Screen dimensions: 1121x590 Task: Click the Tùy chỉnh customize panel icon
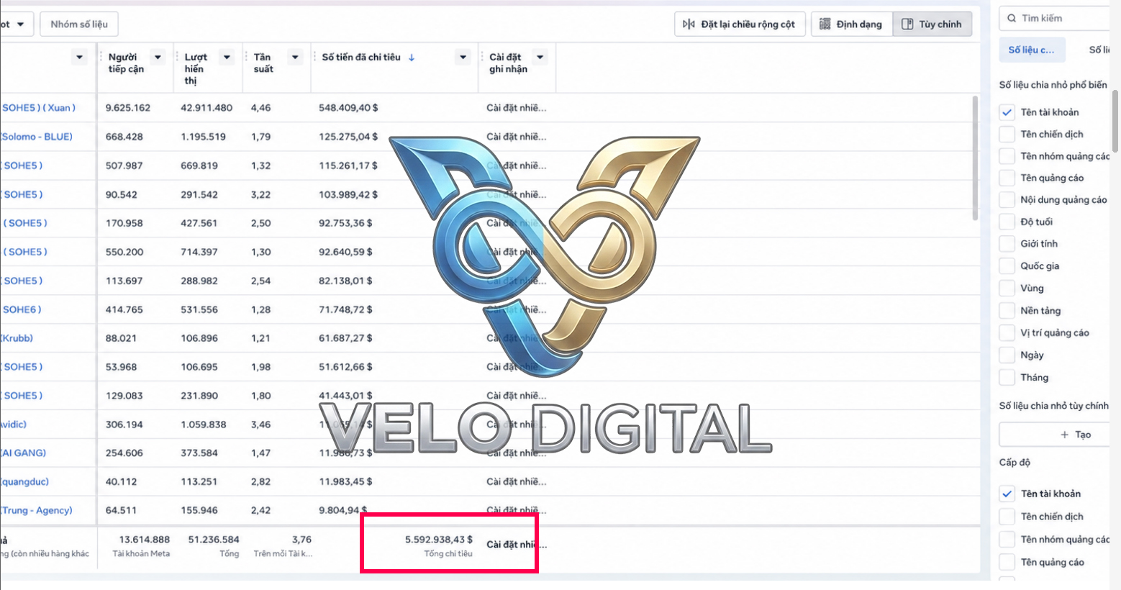coord(907,24)
